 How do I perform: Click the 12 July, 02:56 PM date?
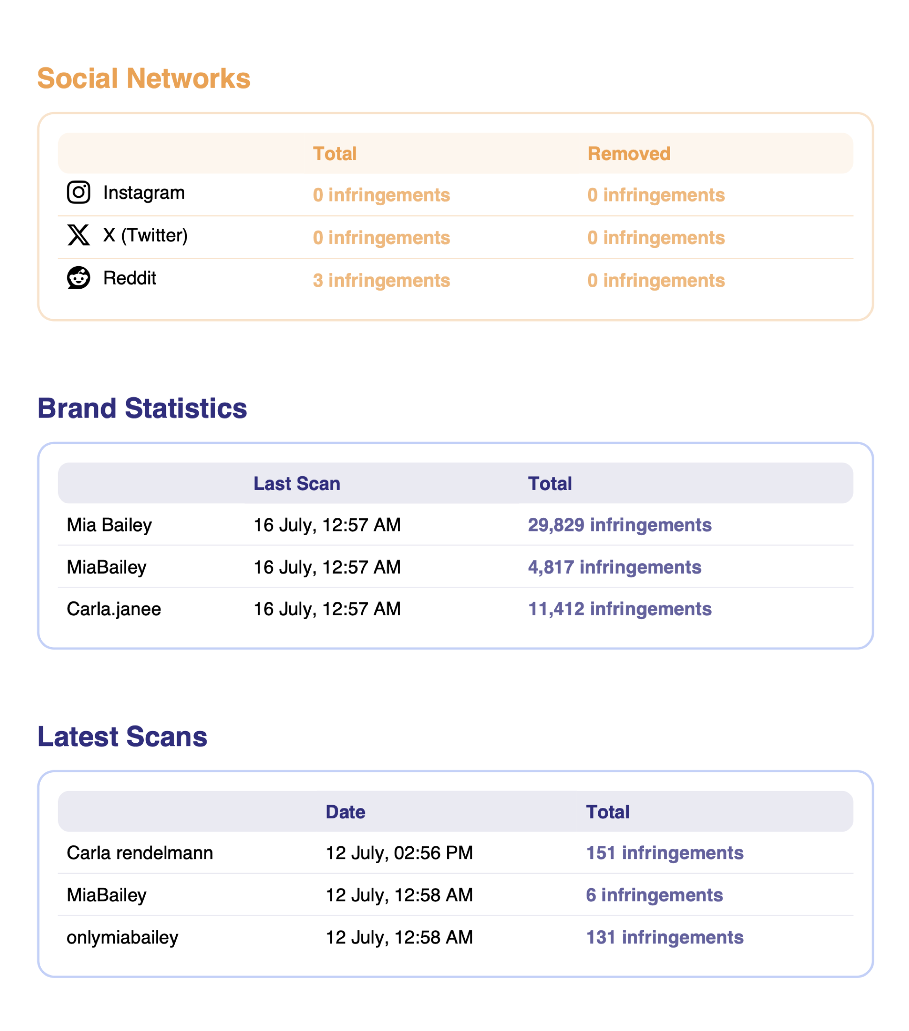[x=399, y=853]
